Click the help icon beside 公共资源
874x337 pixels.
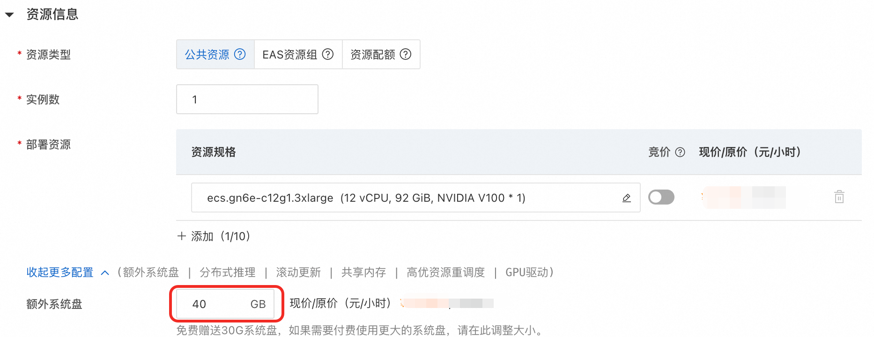[240, 54]
